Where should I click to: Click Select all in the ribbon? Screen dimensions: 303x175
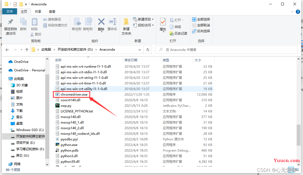coord(201,19)
